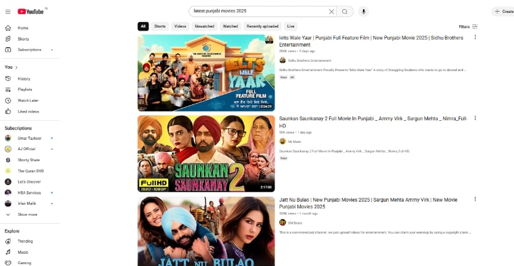514x266 pixels.
Task: Select the Unwatched filter chip
Action: [x=204, y=26]
